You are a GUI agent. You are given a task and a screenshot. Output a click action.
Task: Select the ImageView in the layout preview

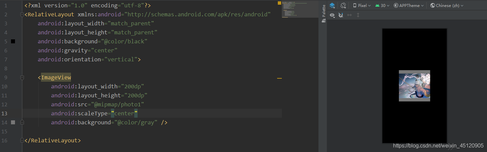click(x=414, y=86)
